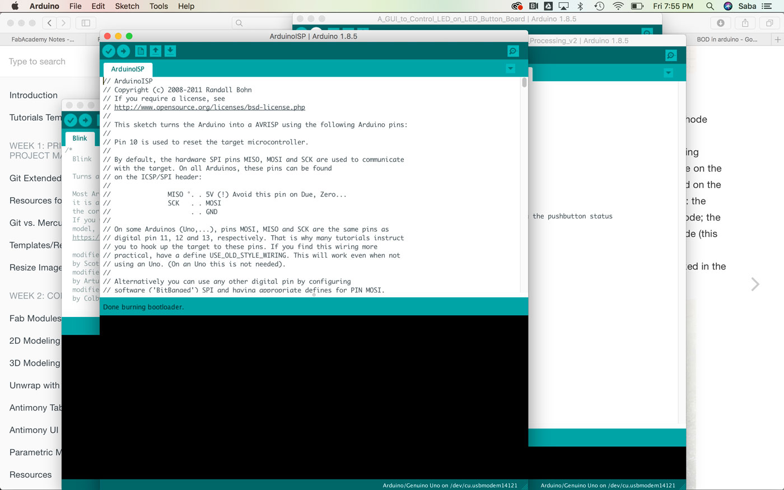Screen dimensions: 784x490
Task: Switch to BOD in arduino Safari tab
Action: (727, 40)
